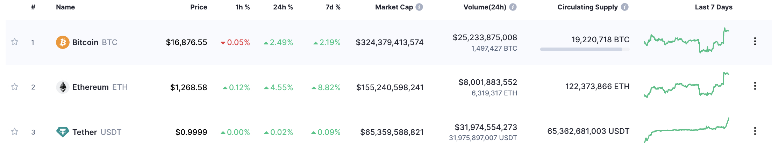Star Bitcoin to add to watchlist

(14, 42)
